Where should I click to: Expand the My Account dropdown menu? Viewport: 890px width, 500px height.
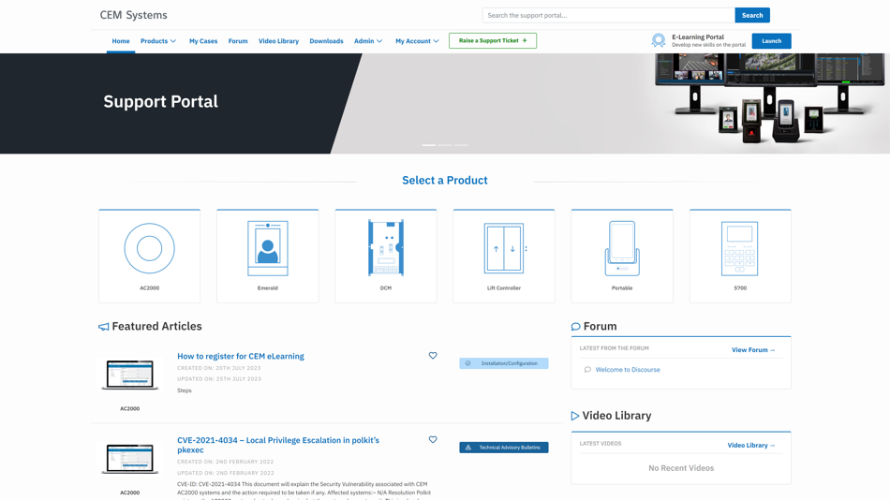pyautogui.click(x=417, y=41)
